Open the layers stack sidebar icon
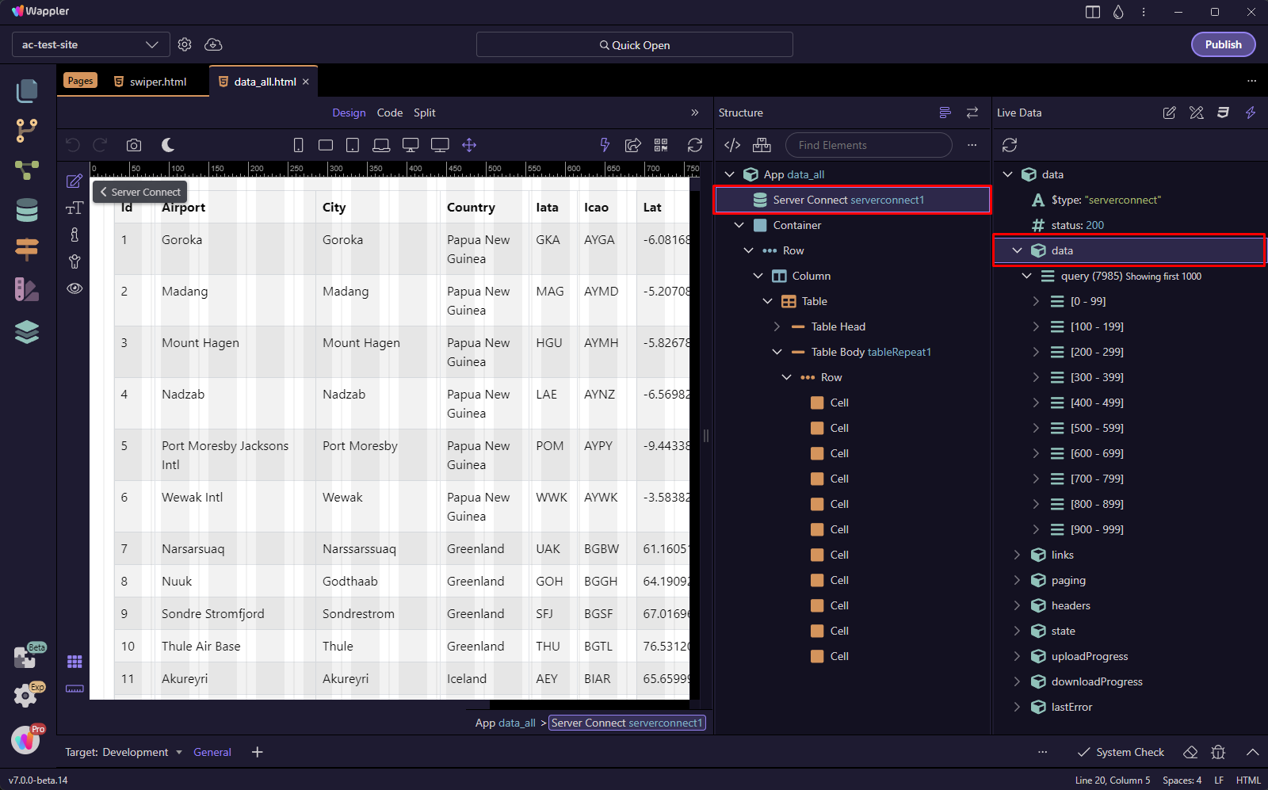The height and width of the screenshot is (790, 1268). 27,332
